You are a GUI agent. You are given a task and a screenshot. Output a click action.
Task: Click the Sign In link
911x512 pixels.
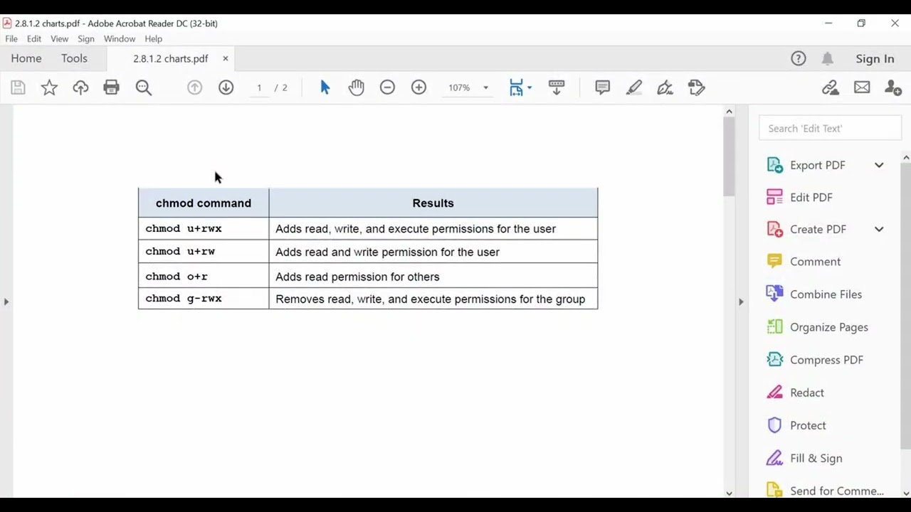click(x=875, y=59)
